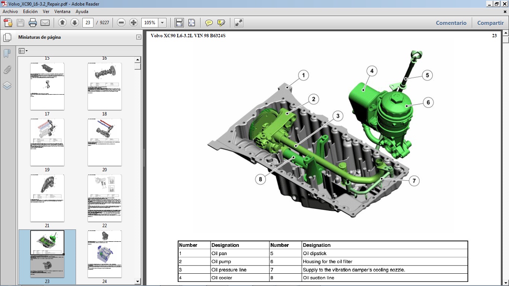The image size is (509, 286).
Task: Select the page 17 thumbnail
Action: (47, 86)
